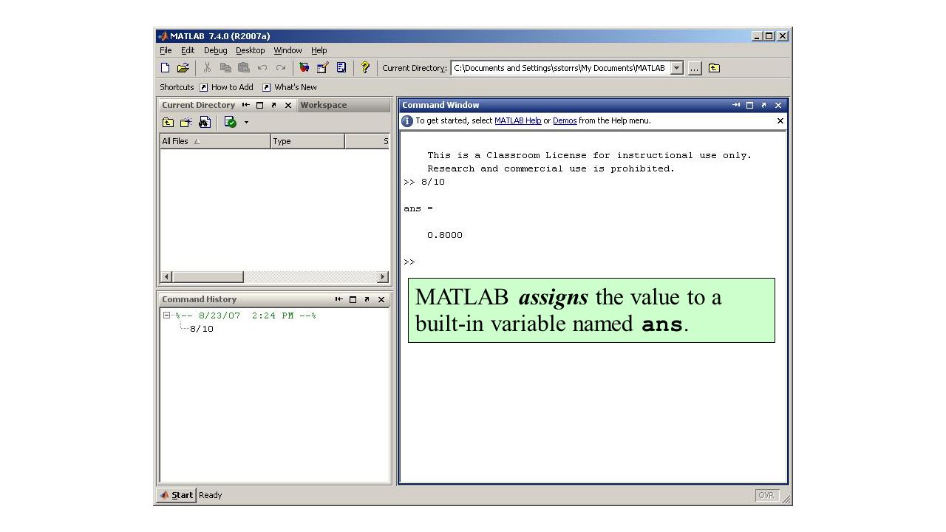
Task: Close the Command Window panel
Action: coord(778,105)
